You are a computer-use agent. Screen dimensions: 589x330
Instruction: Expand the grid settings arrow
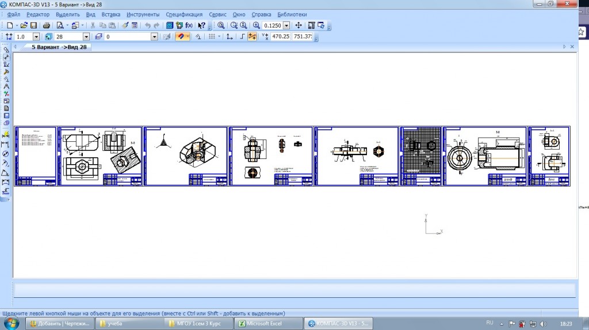click(x=219, y=36)
